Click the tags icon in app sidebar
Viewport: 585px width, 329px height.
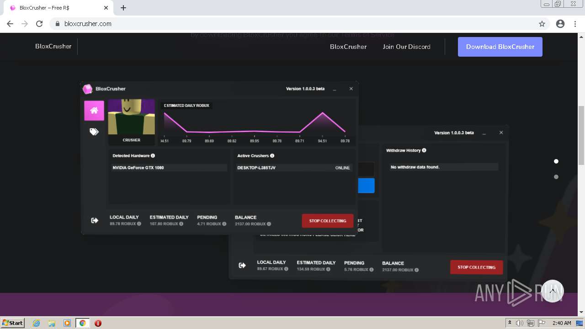[94, 132]
